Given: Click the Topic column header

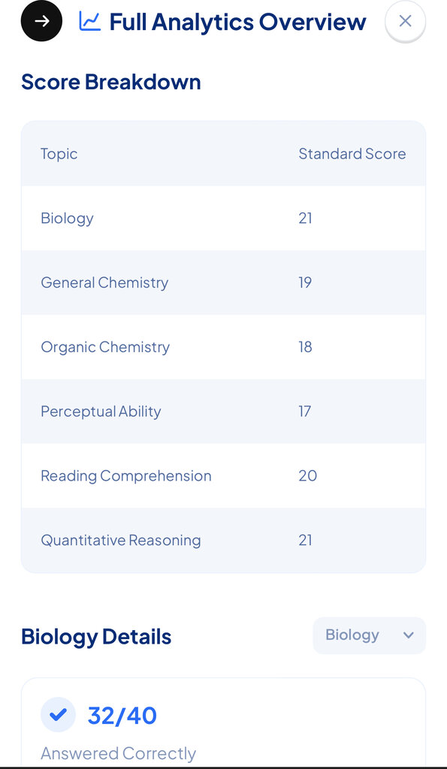Looking at the screenshot, I should pyautogui.click(x=59, y=153).
